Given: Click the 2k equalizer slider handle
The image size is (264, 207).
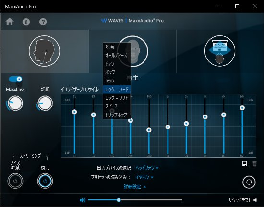Looking at the screenshot, I should (186, 124).
